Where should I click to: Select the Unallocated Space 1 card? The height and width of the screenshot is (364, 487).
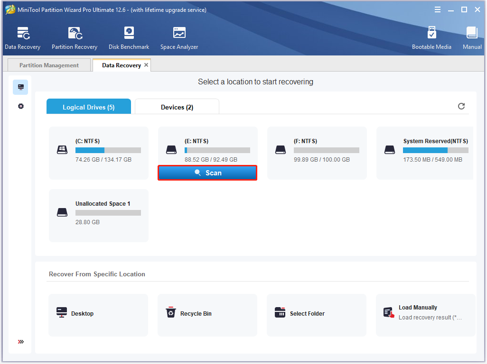tap(98, 215)
